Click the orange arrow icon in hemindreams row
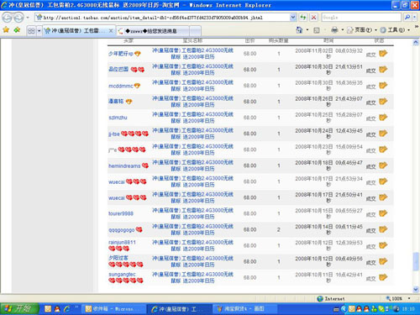The width and height of the screenshot is (420, 315). 383,165
